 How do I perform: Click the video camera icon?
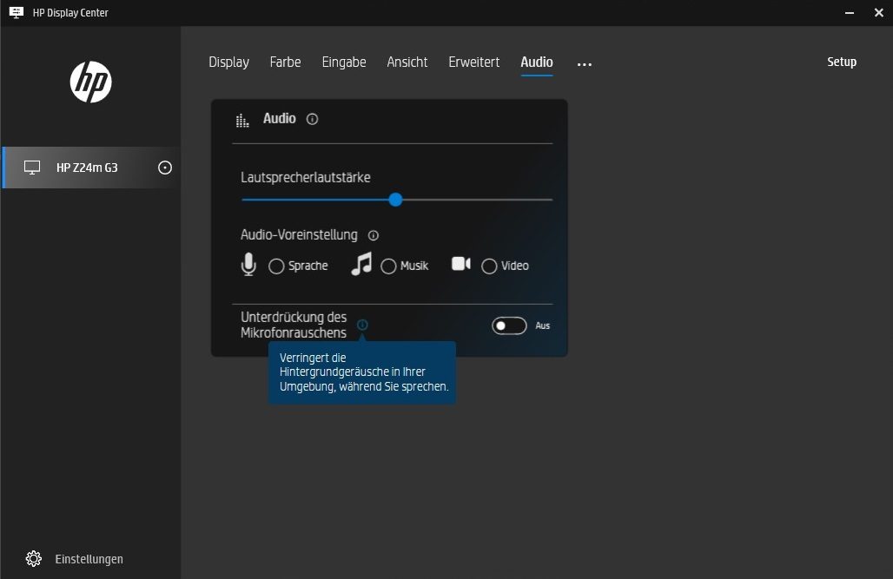point(461,264)
